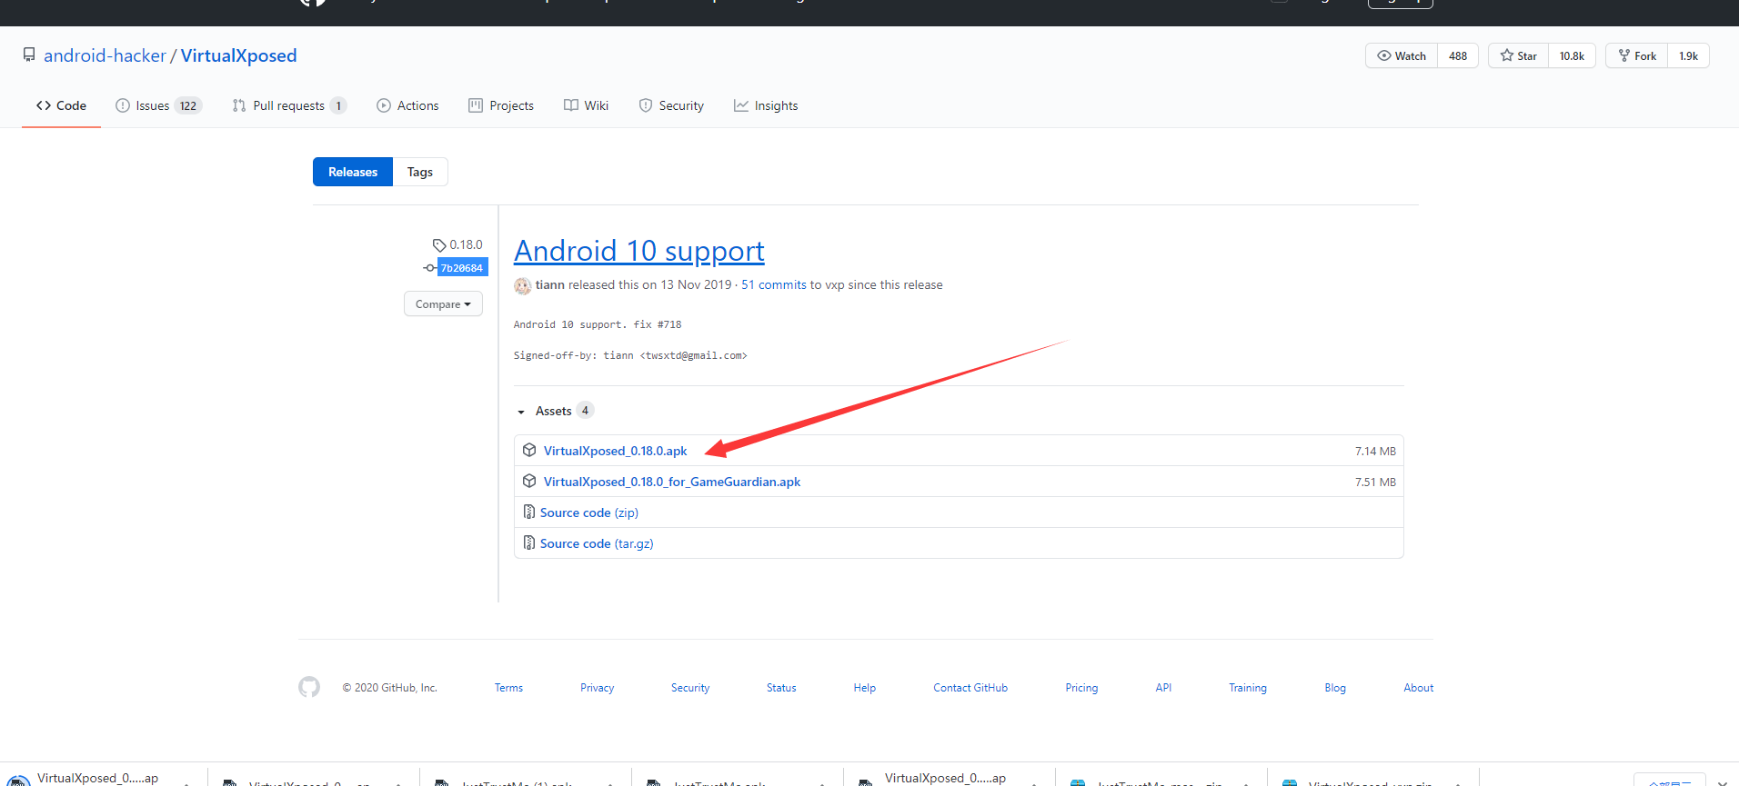Open the Compare dropdown
Viewport: 1739px width, 786px height.
point(443,304)
